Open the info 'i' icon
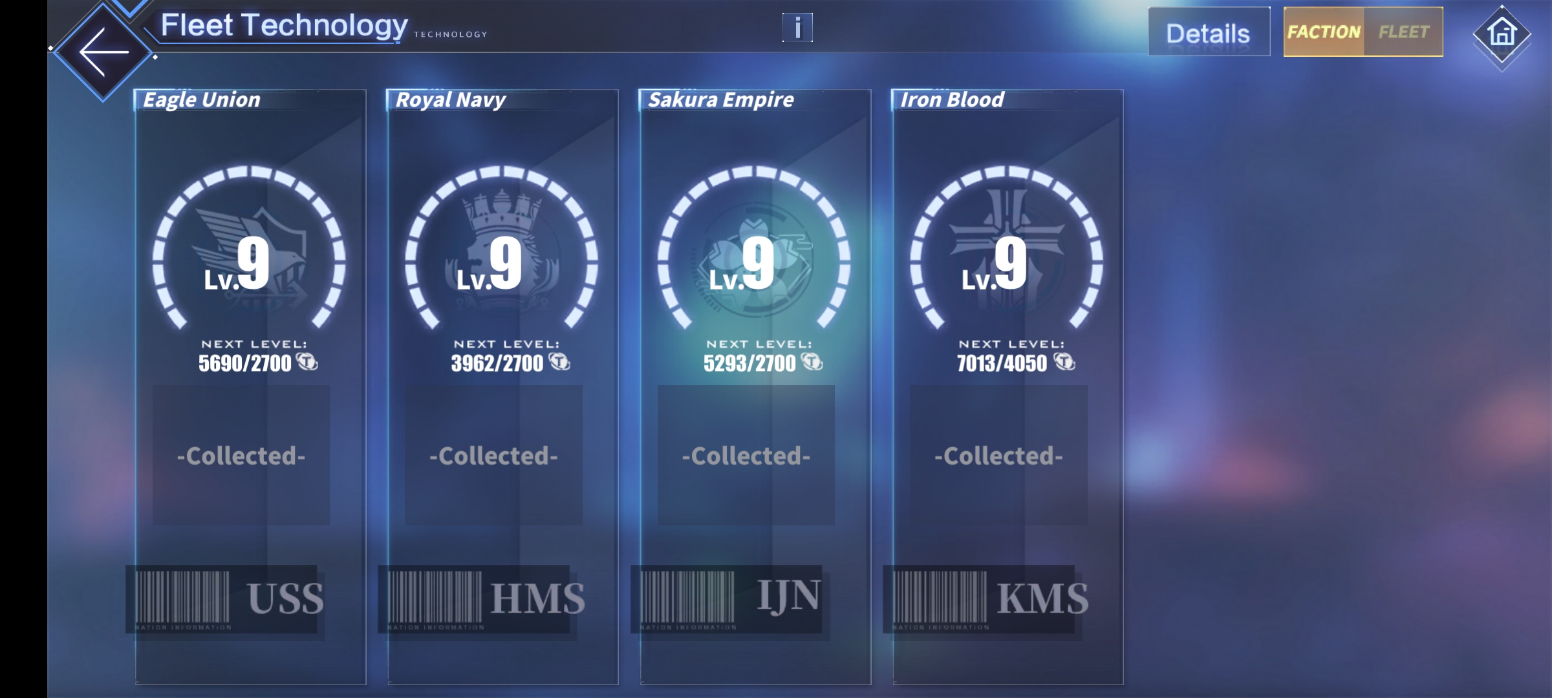Viewport: 1552px width, 698px height. pos(797,28)
